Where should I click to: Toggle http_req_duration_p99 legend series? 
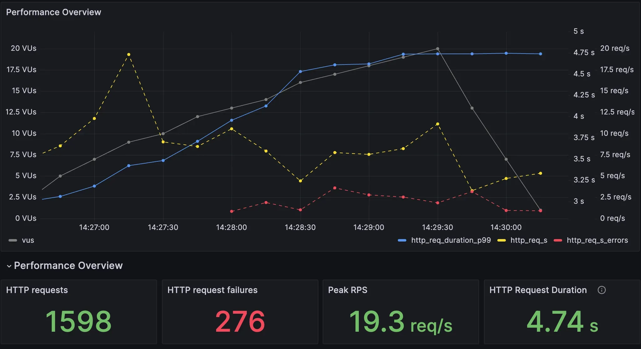[451, 240]
